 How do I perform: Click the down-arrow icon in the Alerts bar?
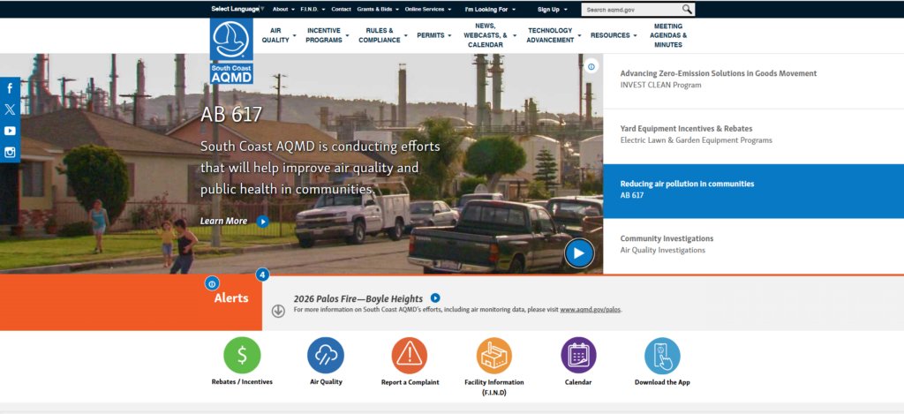click(x=278, y=311)
